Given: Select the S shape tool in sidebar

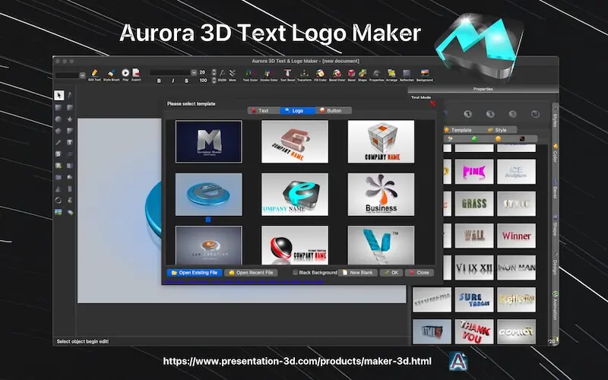Looking at the screenshot, I should [x=59, y=154].
